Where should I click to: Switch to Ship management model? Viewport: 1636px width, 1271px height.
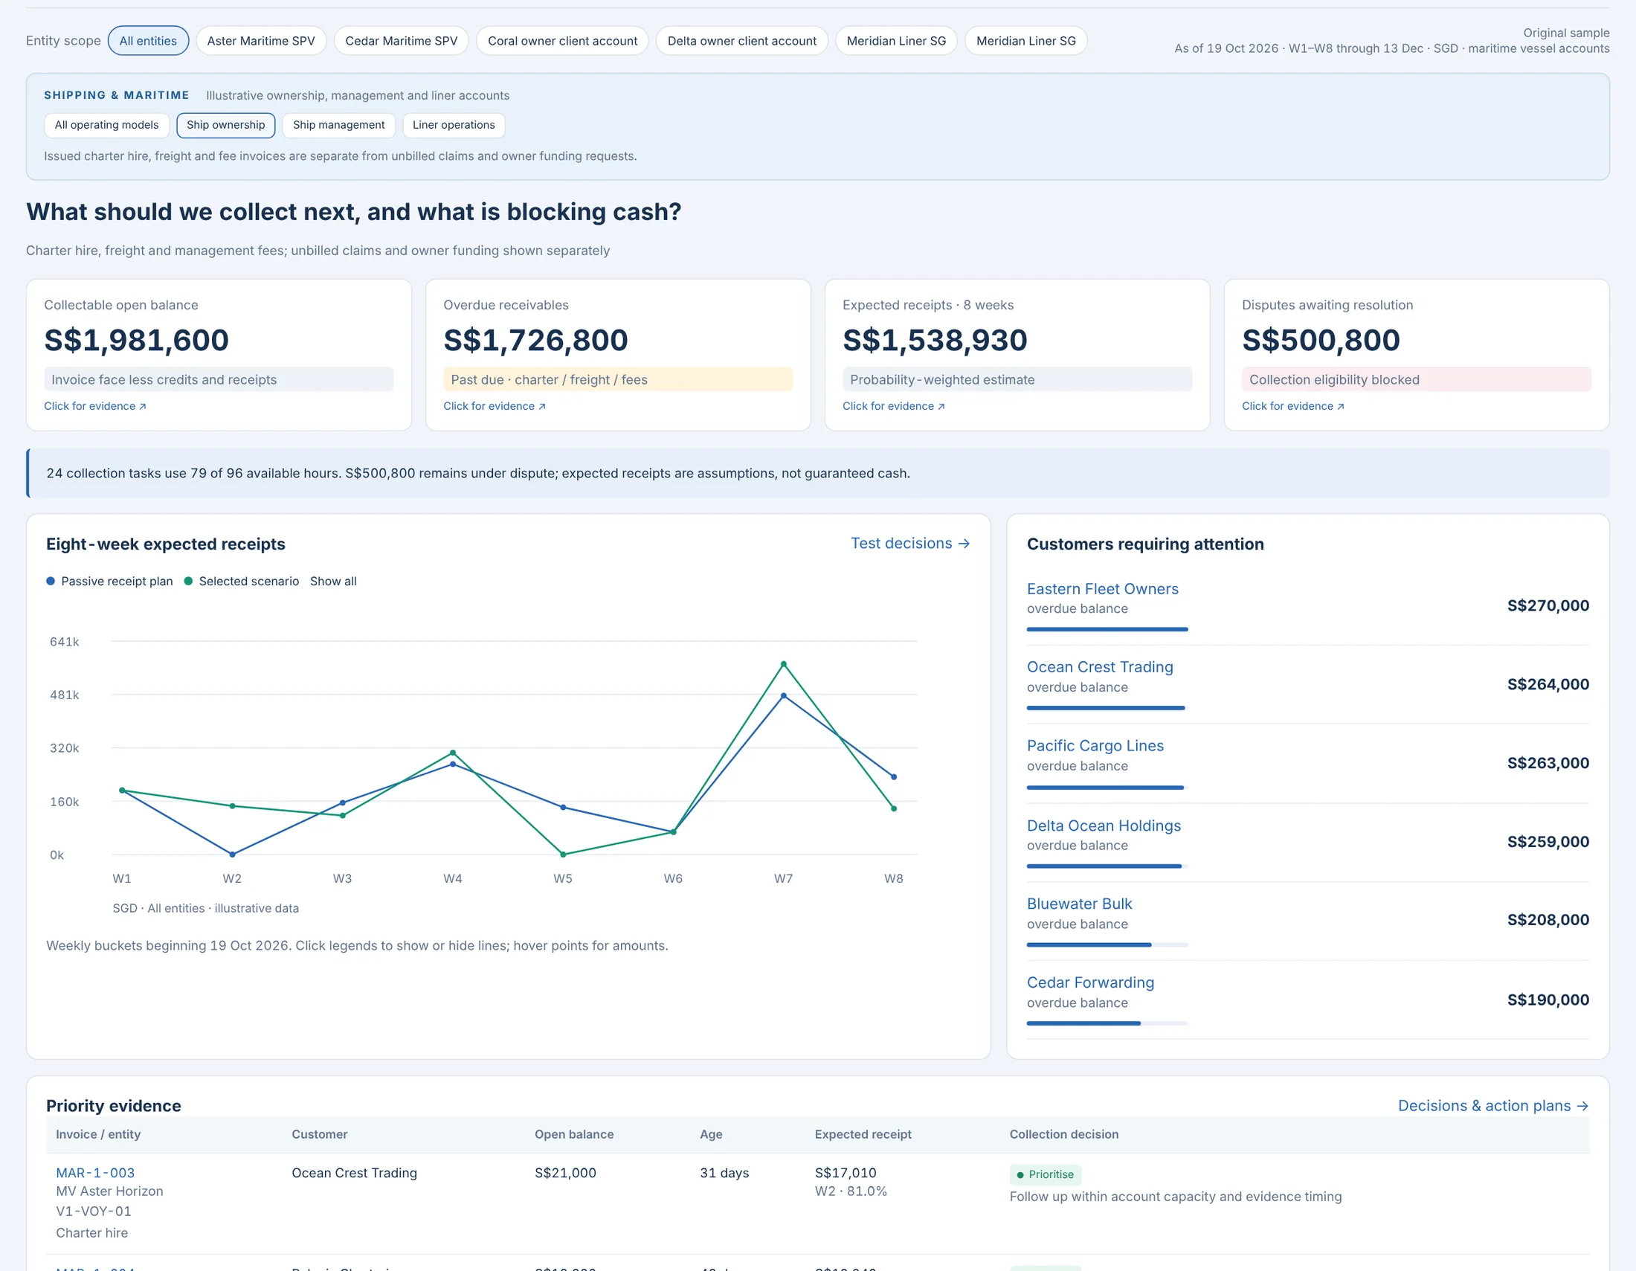338,125
